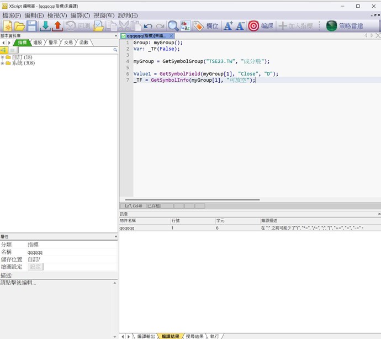Expand the 自訂 (18) folder

click(3, 57)
